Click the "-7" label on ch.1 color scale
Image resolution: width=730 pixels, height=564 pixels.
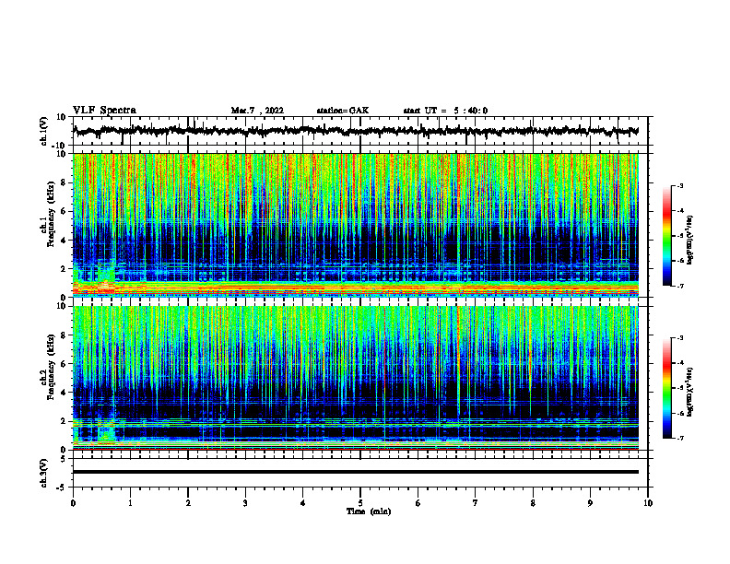click(680, 286)
